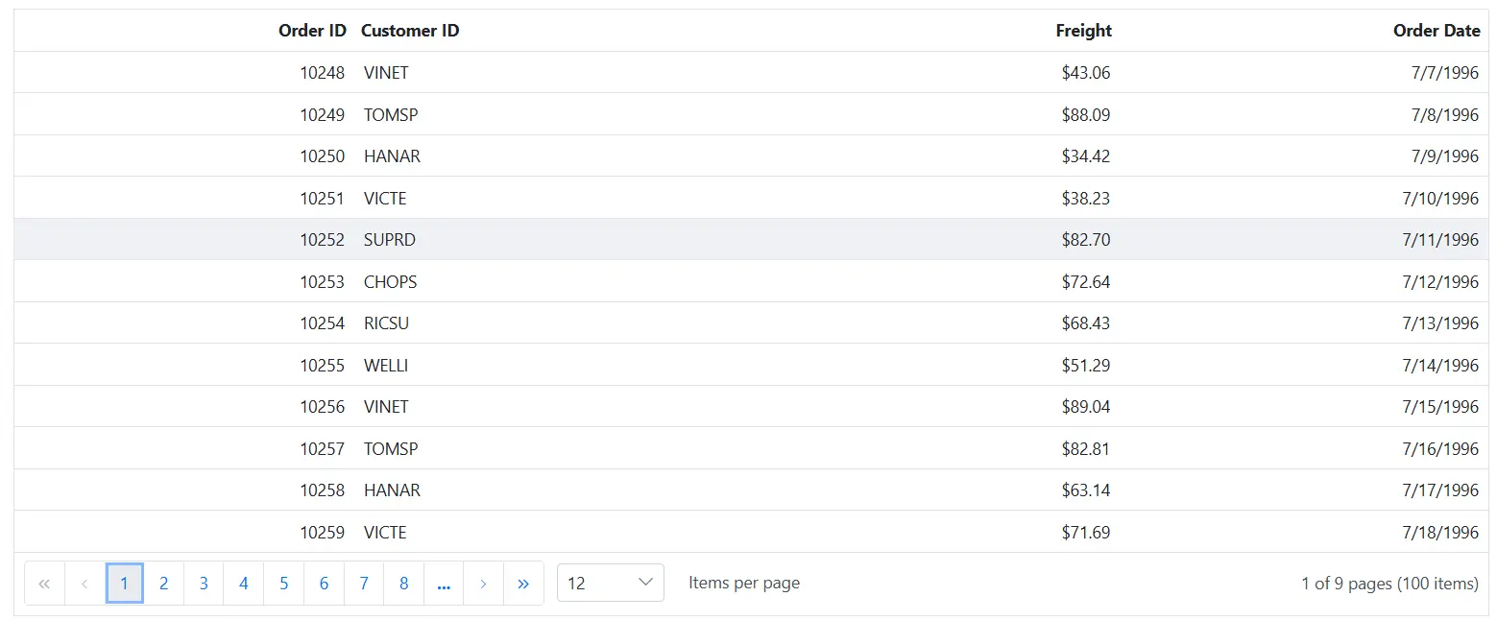Click the 'Items per page' label
Screen dimensions: 1497x621
744,583
